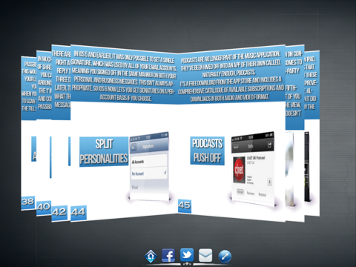Tap the paragraph starting 'Podcasts are no longer'

tap(231, 76)
